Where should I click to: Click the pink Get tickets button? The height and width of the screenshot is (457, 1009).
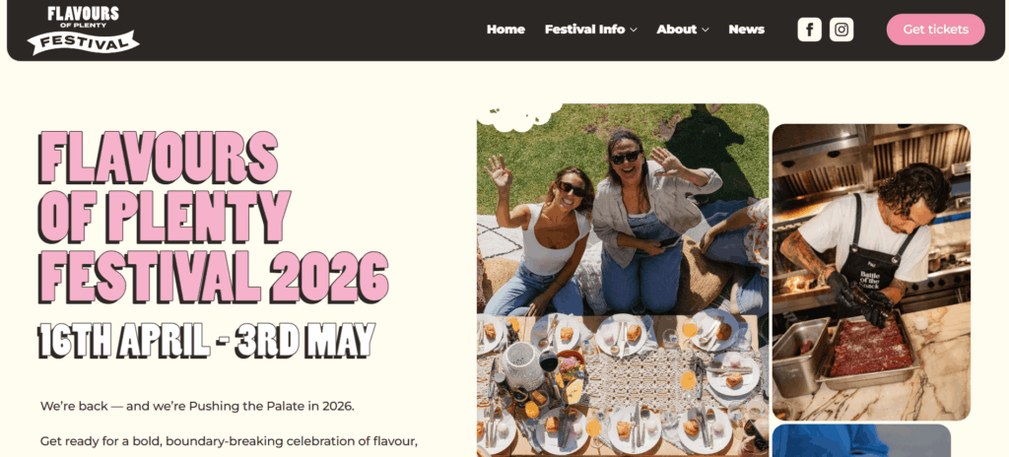coord(936,30)
